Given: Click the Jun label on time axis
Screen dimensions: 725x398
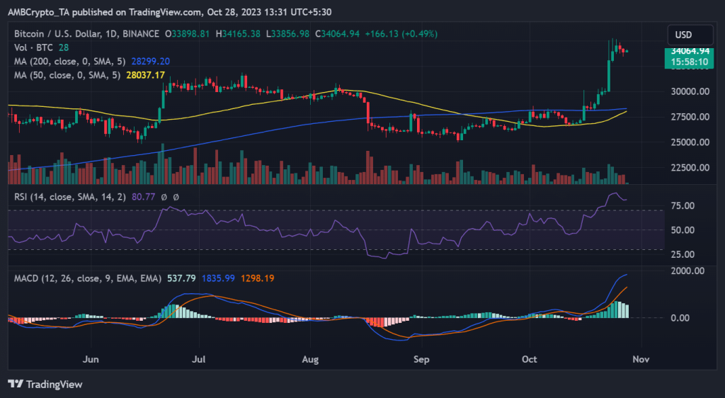Looking at the screenshot, I should tap(90, 359).
